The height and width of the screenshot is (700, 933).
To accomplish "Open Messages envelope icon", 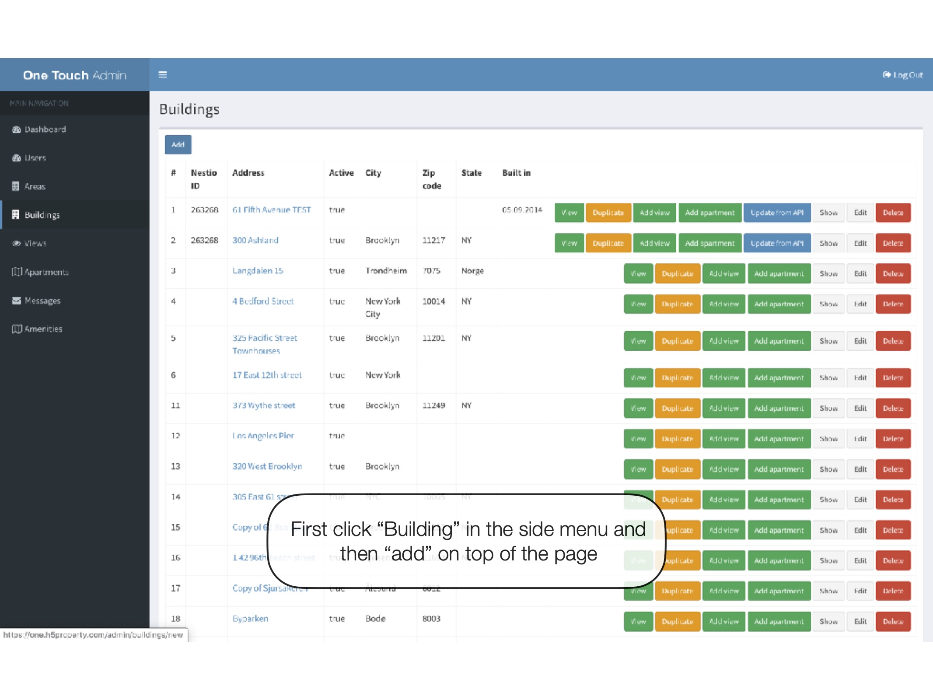I will point(16,301).
